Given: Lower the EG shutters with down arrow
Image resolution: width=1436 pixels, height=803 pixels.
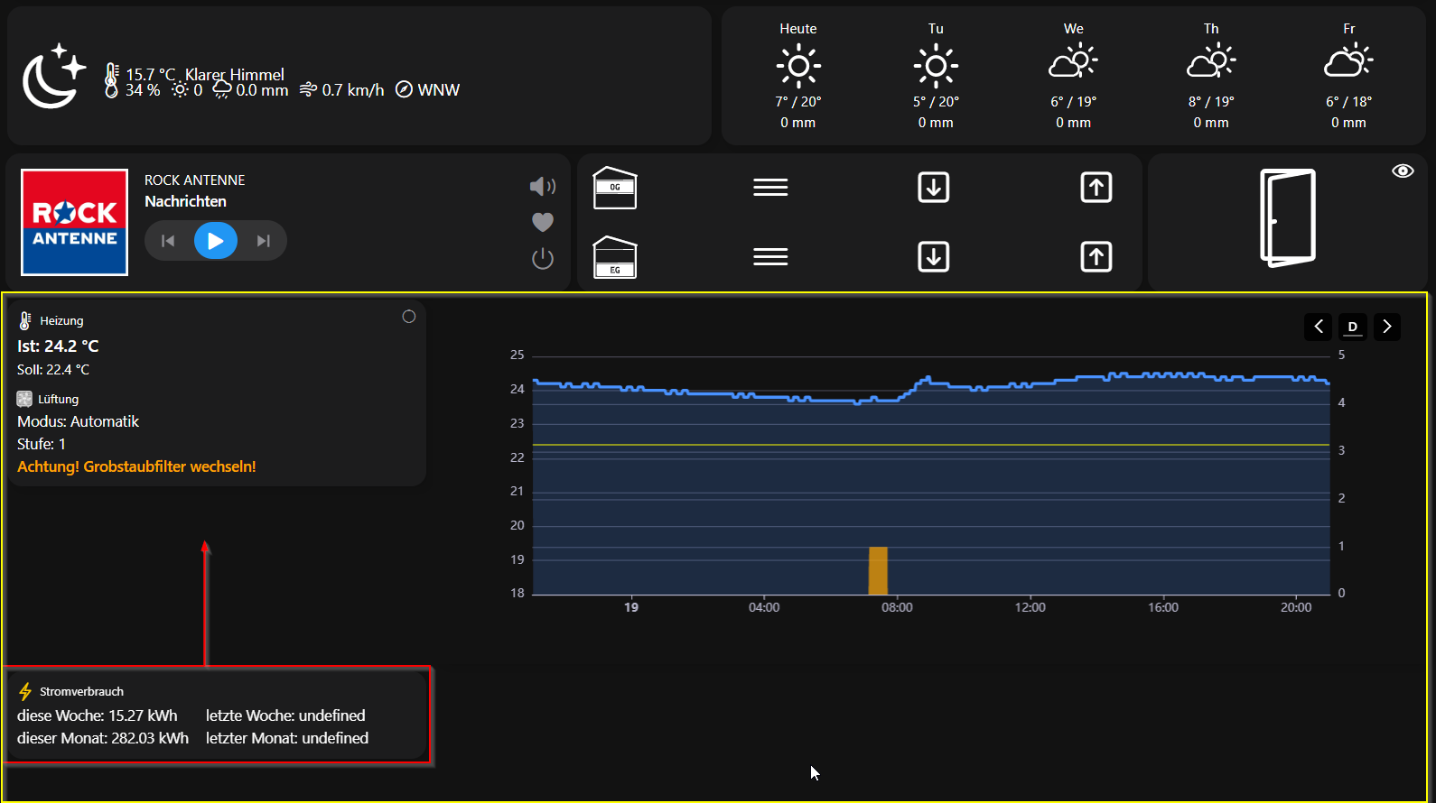Looking at the screenshot, I should [x=933, y=257].
